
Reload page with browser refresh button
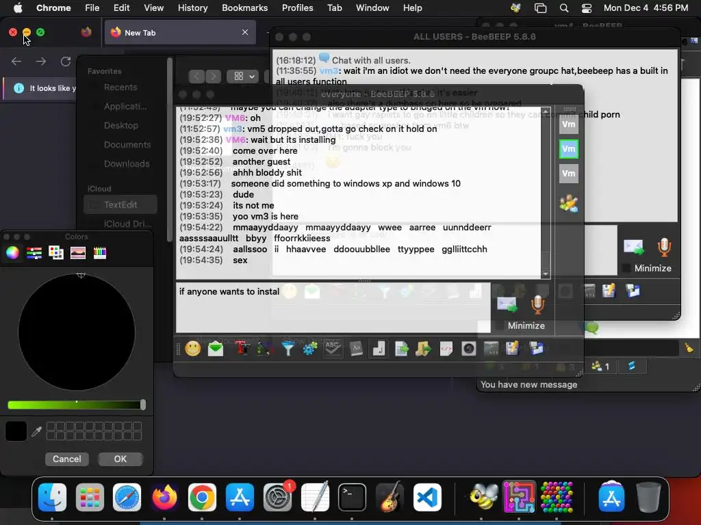tap(66, 62)
